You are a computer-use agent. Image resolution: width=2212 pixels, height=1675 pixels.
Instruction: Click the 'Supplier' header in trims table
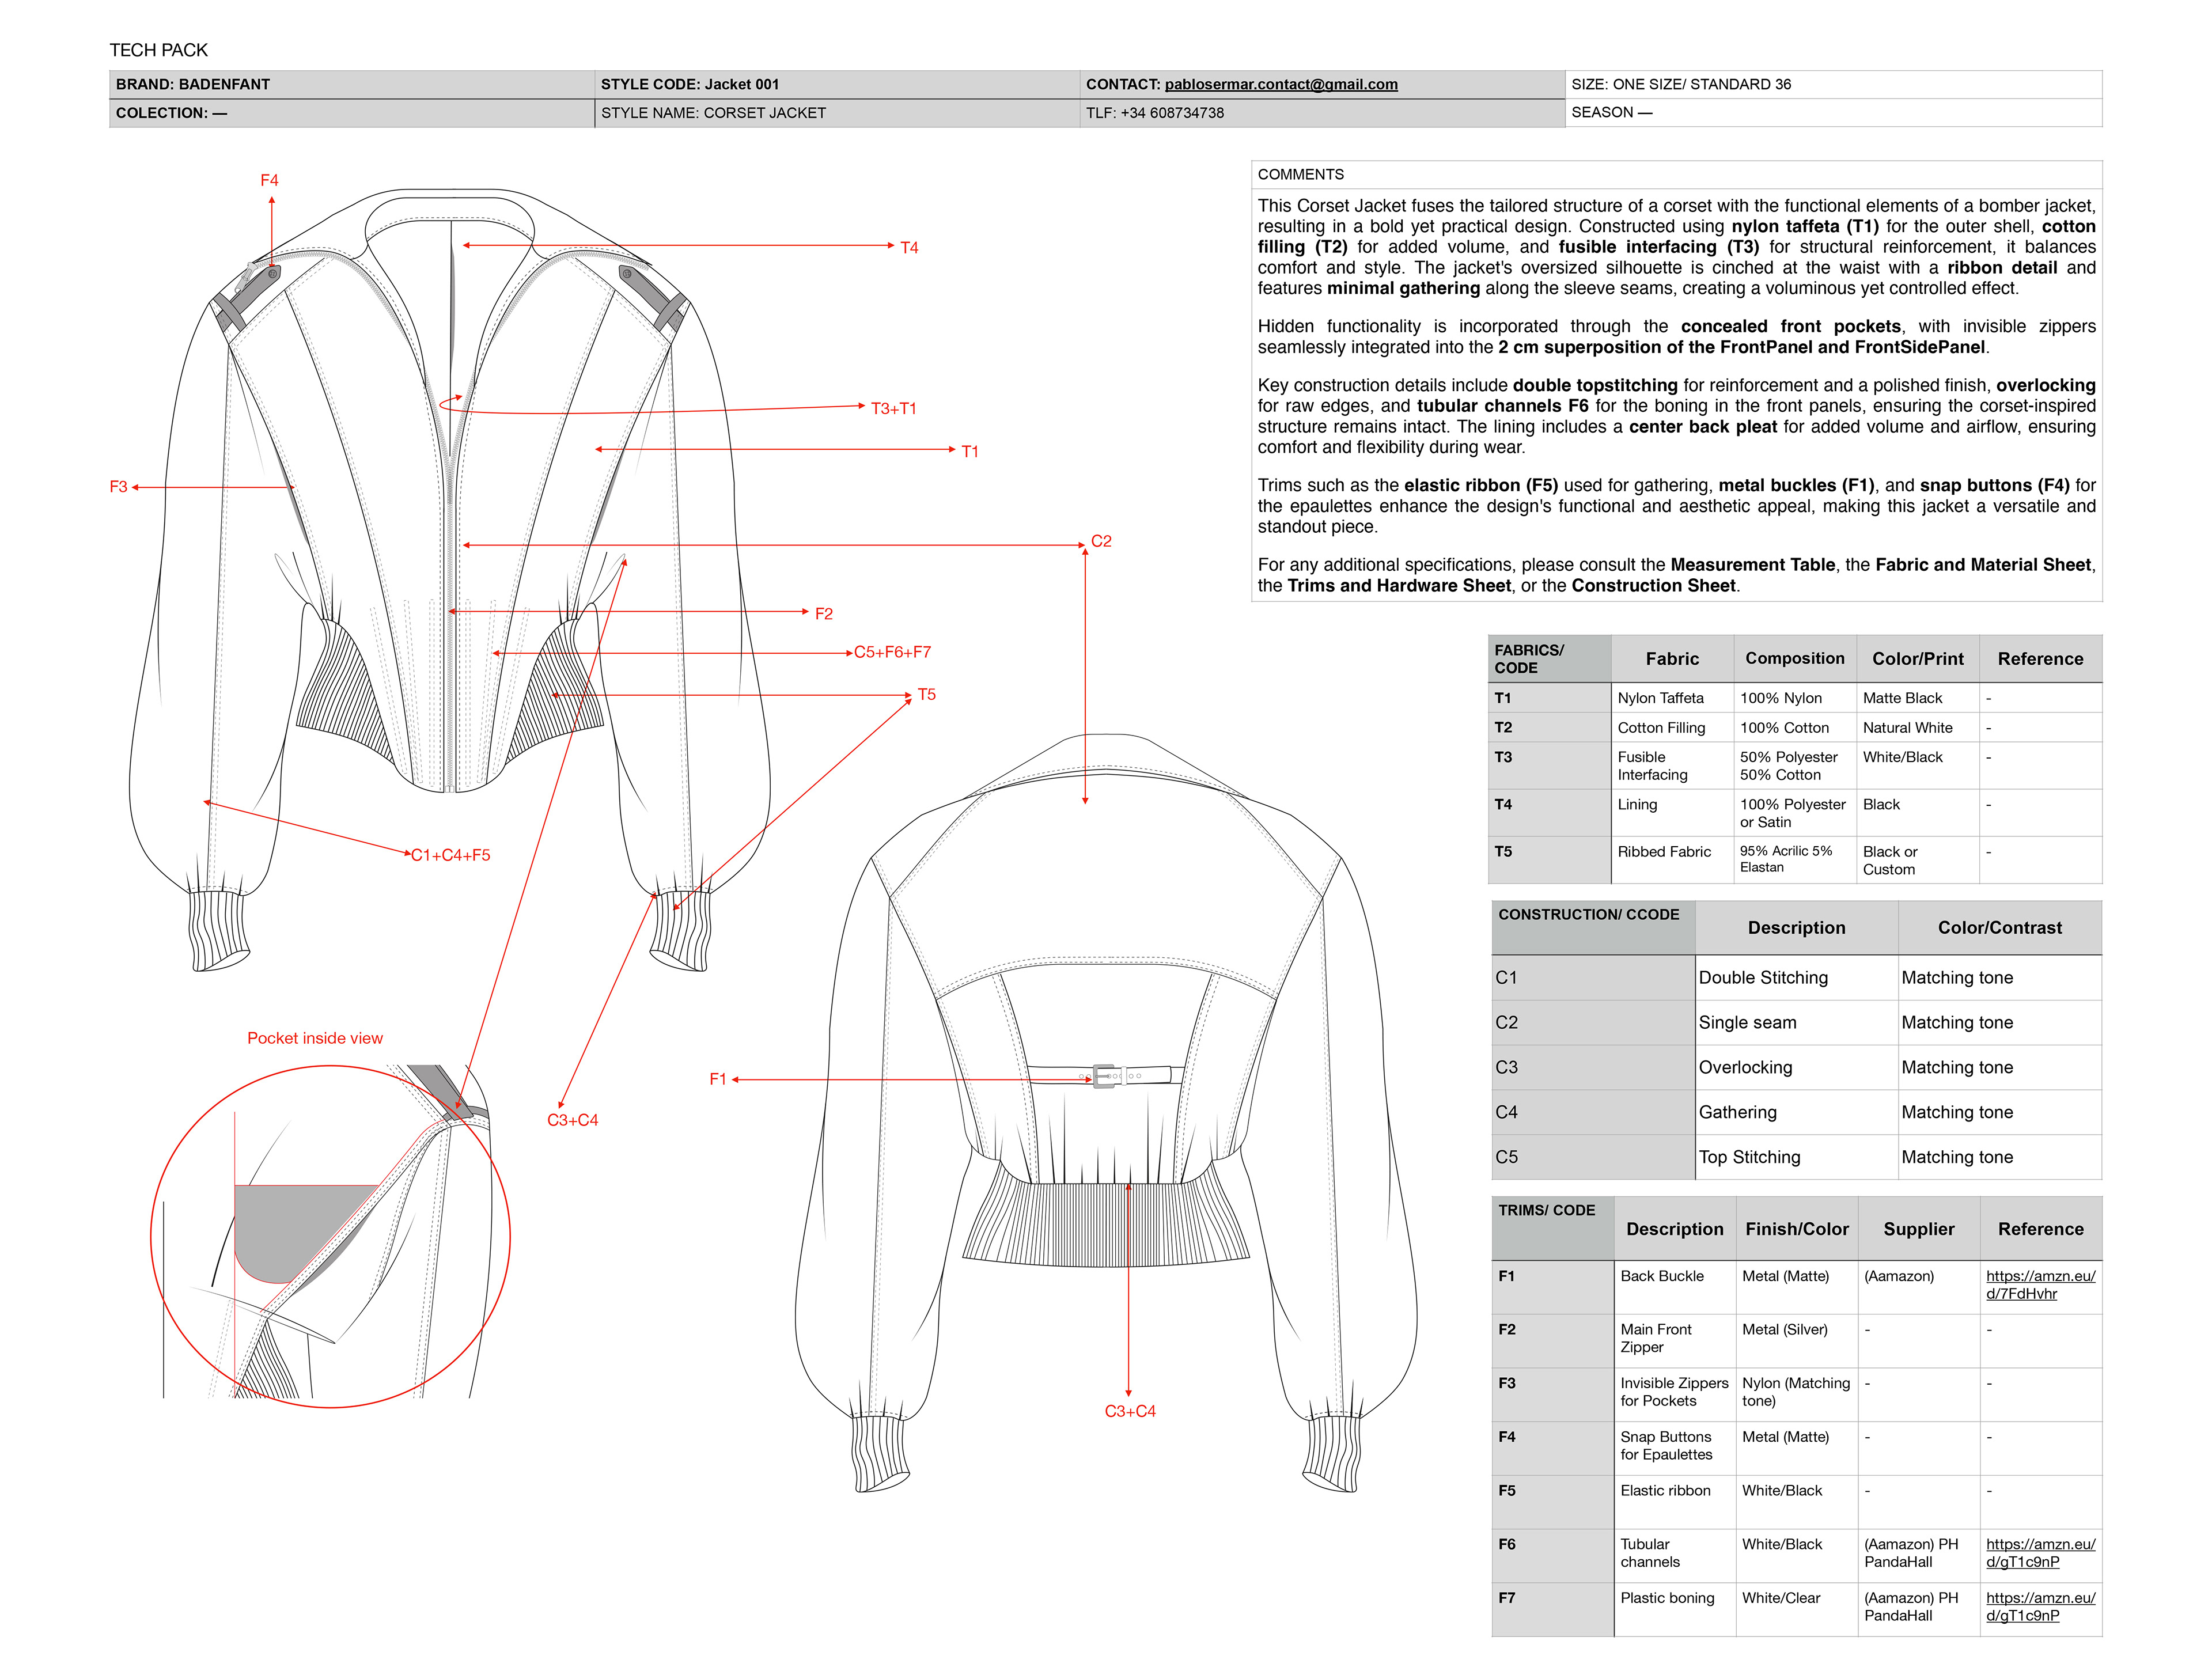pyautogui.click(x=1918, y=1229)
